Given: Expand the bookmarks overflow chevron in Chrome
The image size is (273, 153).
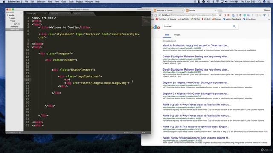Looking at the screenshot, I should [x=269, y=19].
